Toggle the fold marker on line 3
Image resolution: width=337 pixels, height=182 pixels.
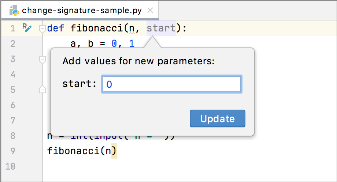coord(42,59)
